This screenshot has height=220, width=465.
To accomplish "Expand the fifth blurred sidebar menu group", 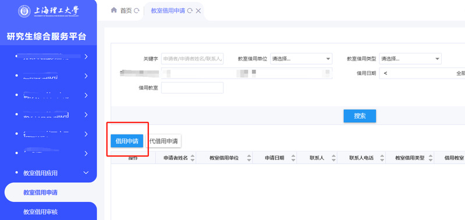I will 86,134.
